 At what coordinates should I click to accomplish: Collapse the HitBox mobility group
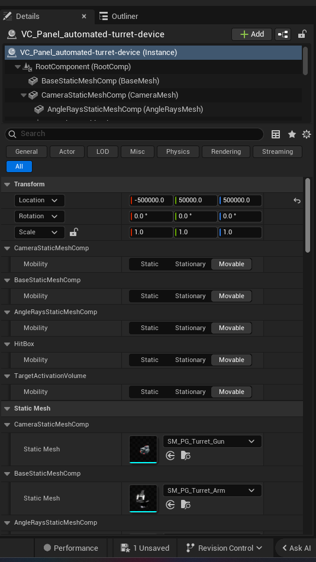click(7, 344)
